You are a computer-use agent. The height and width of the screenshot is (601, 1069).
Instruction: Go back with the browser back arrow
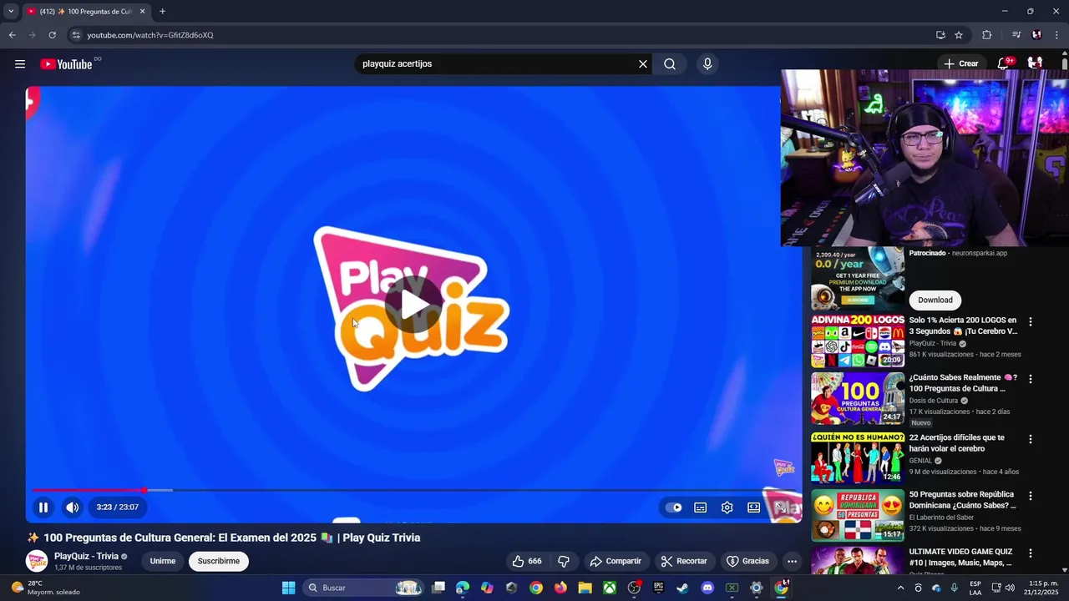tap(12, 35)
